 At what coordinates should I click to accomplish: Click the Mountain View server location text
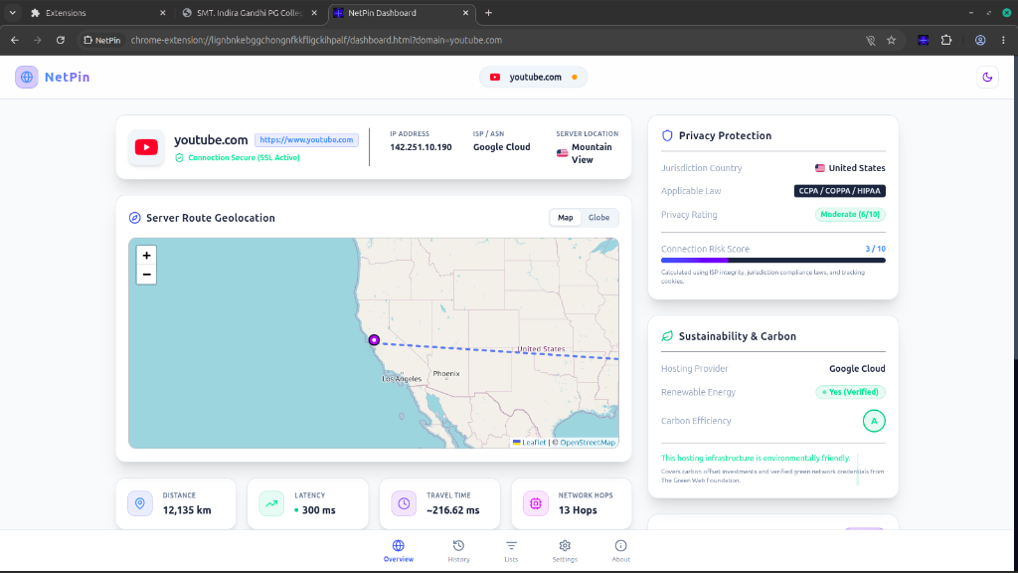[592, 153]
